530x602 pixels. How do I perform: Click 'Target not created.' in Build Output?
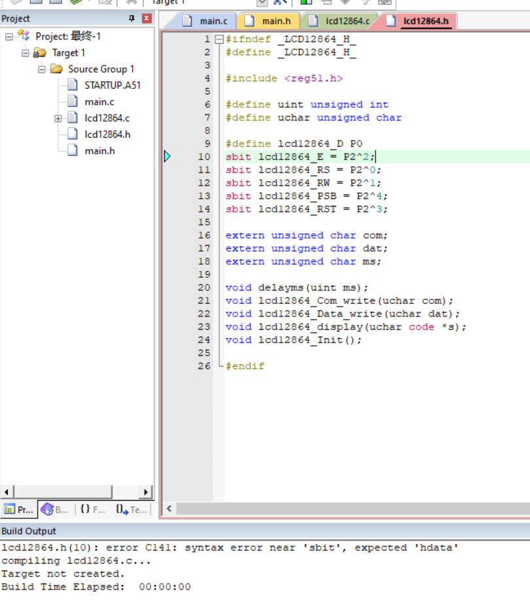pyautogui.click(x=63, y=574)
